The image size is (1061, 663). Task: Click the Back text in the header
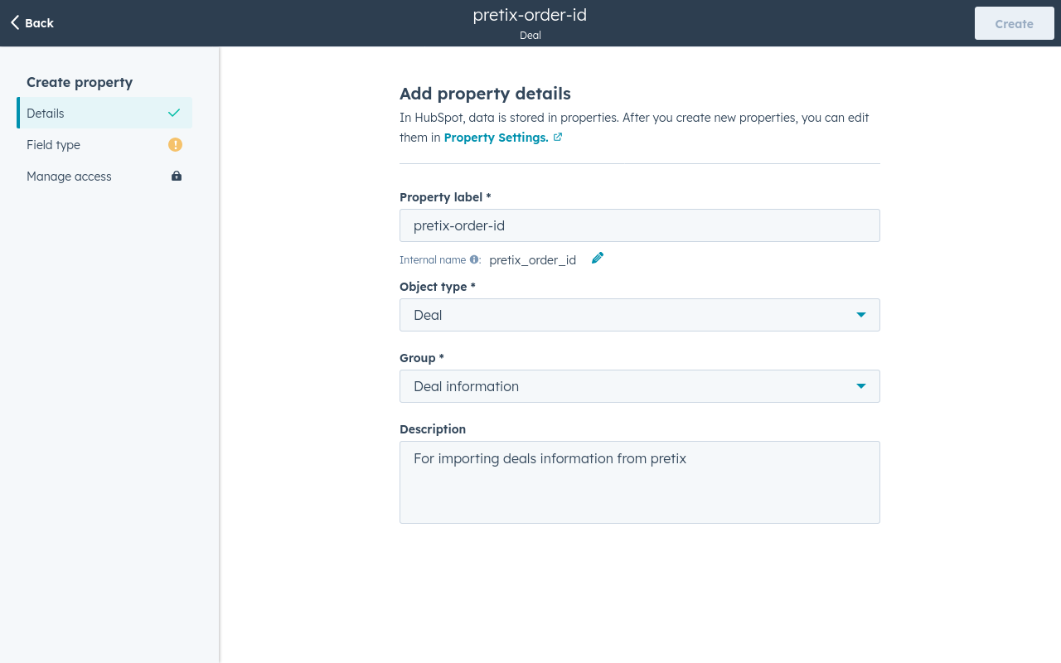pos(39,23)
